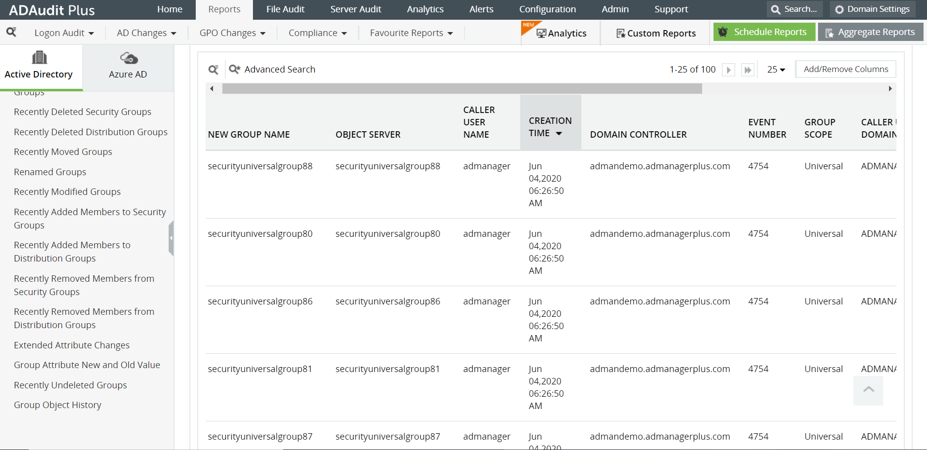Open Group Attribute New and Old Value

tap(87, 365)
